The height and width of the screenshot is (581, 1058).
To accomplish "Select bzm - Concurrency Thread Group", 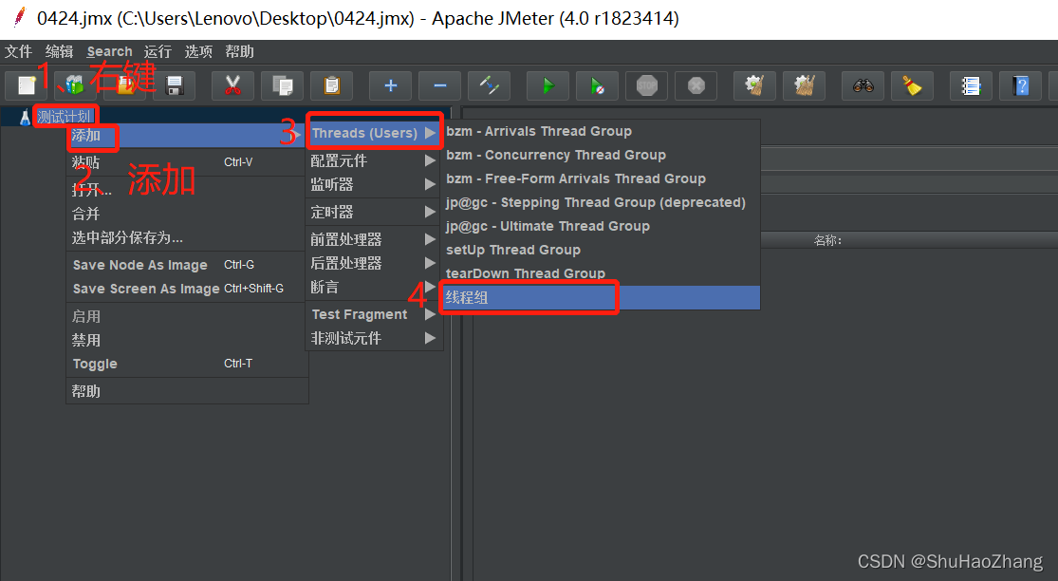I will tap(602, 155).
